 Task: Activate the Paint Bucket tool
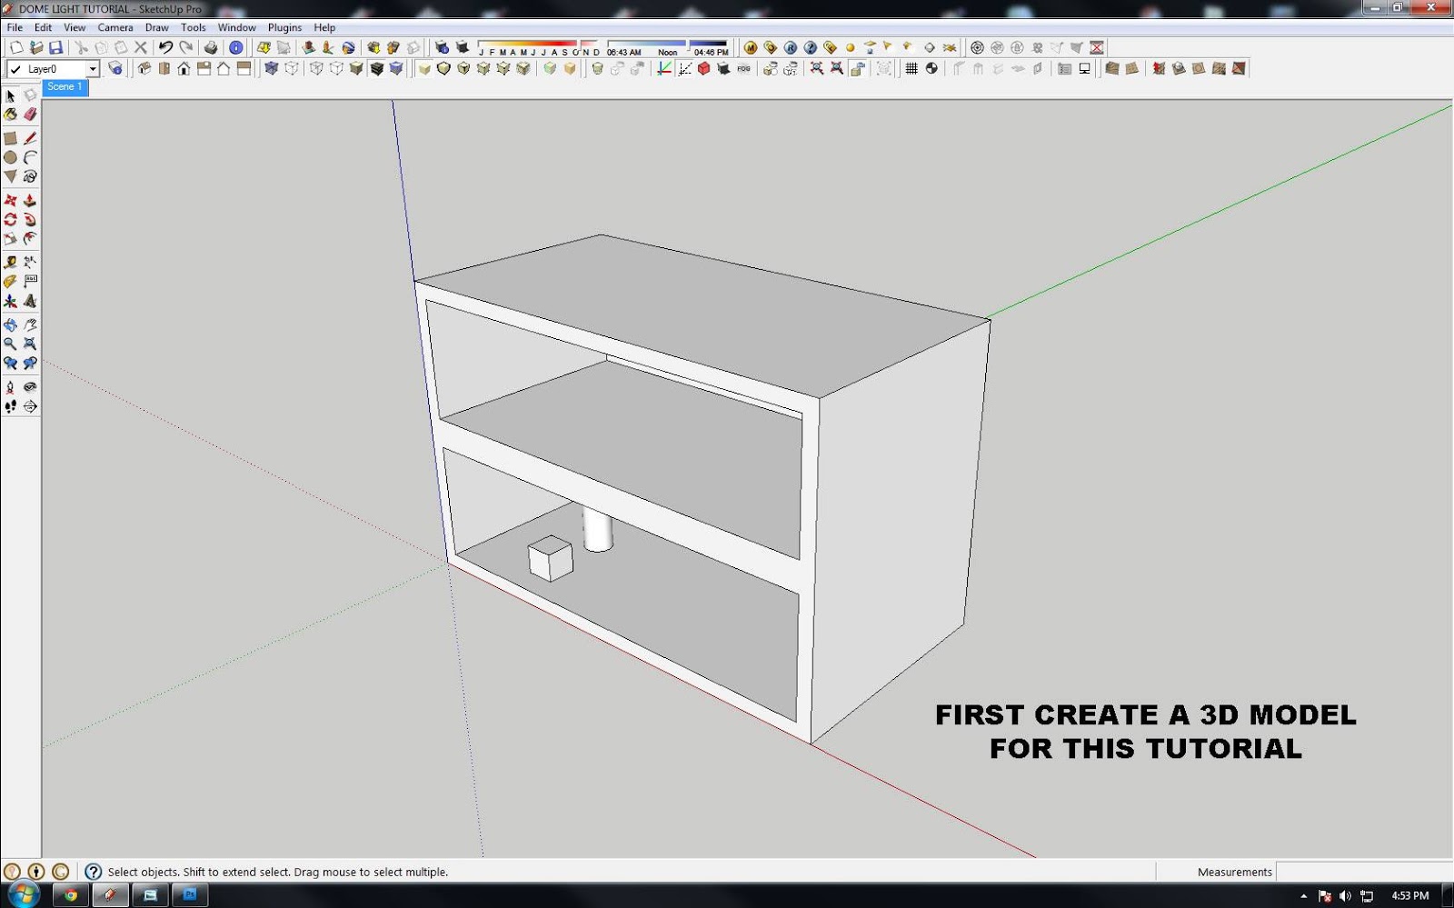[x=10, y=114]
